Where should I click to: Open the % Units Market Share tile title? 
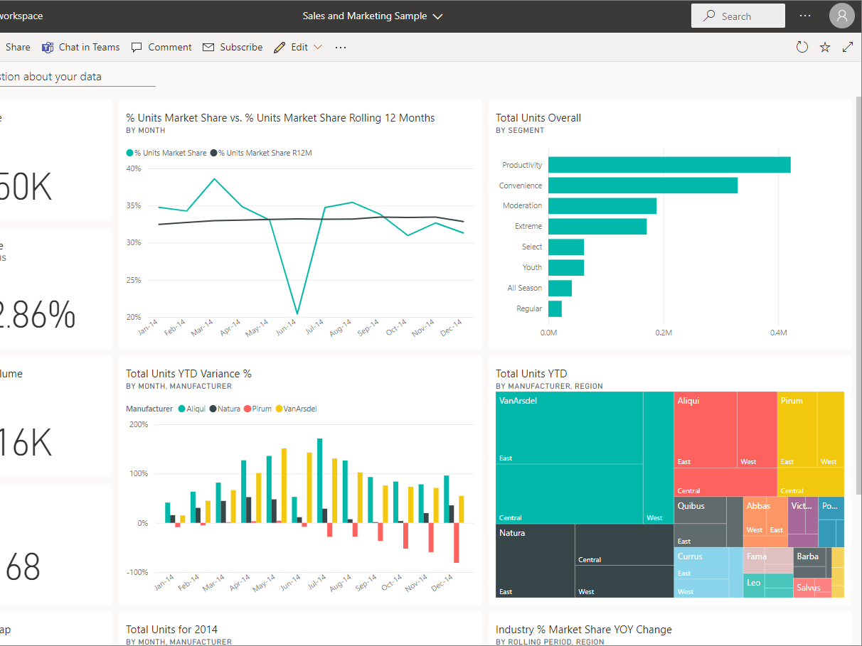click(x=280, y=118)
